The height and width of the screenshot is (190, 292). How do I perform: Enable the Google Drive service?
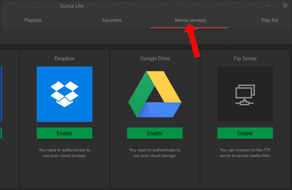tap(154, 133)
